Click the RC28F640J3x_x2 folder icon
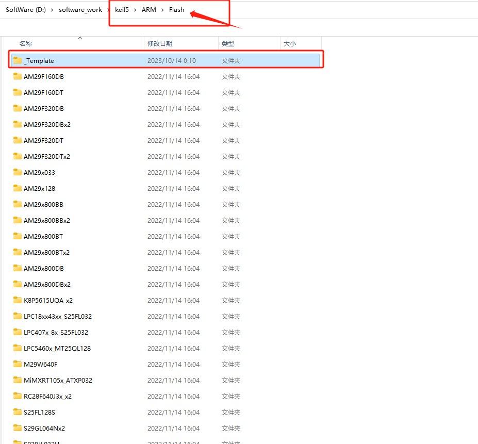478x444 pixels. pos(18,396)
